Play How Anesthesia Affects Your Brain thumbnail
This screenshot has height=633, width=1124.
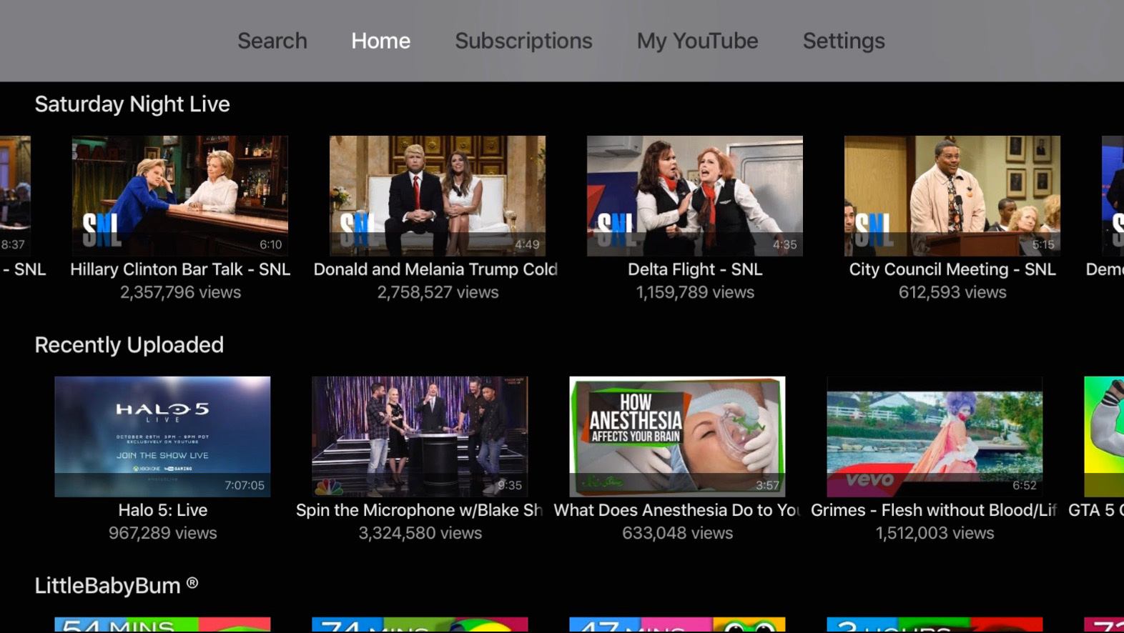(677, 437)
